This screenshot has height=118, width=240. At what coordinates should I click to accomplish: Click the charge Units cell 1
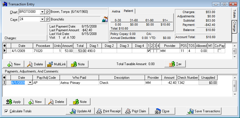point(57,51)
